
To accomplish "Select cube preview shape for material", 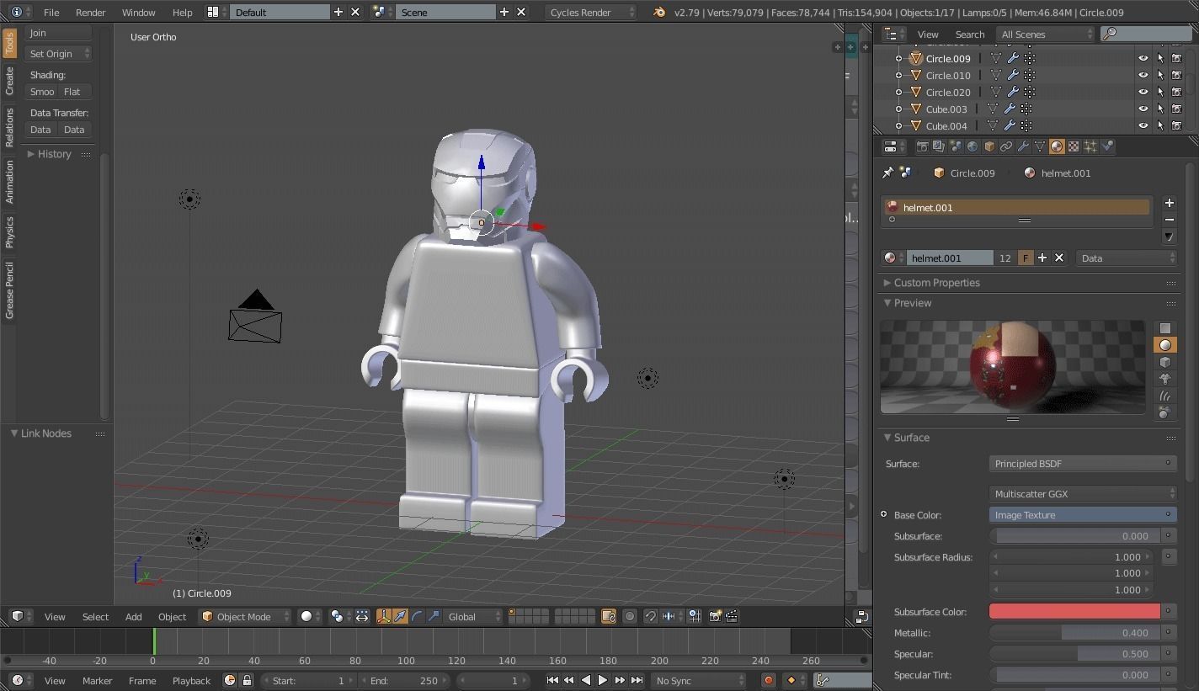I will click(1165, 362).
